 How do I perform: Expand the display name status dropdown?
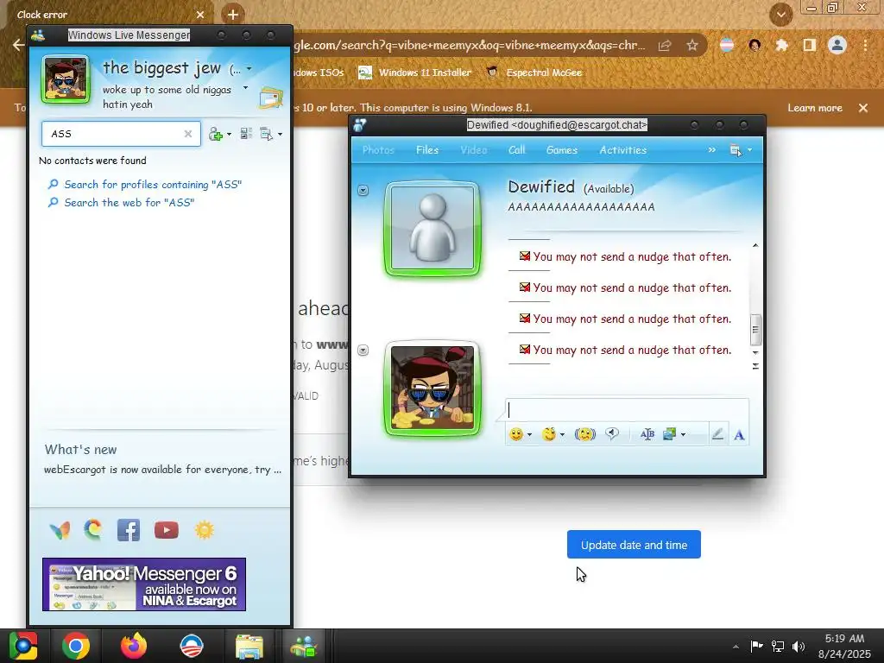[x=249, y=69]
